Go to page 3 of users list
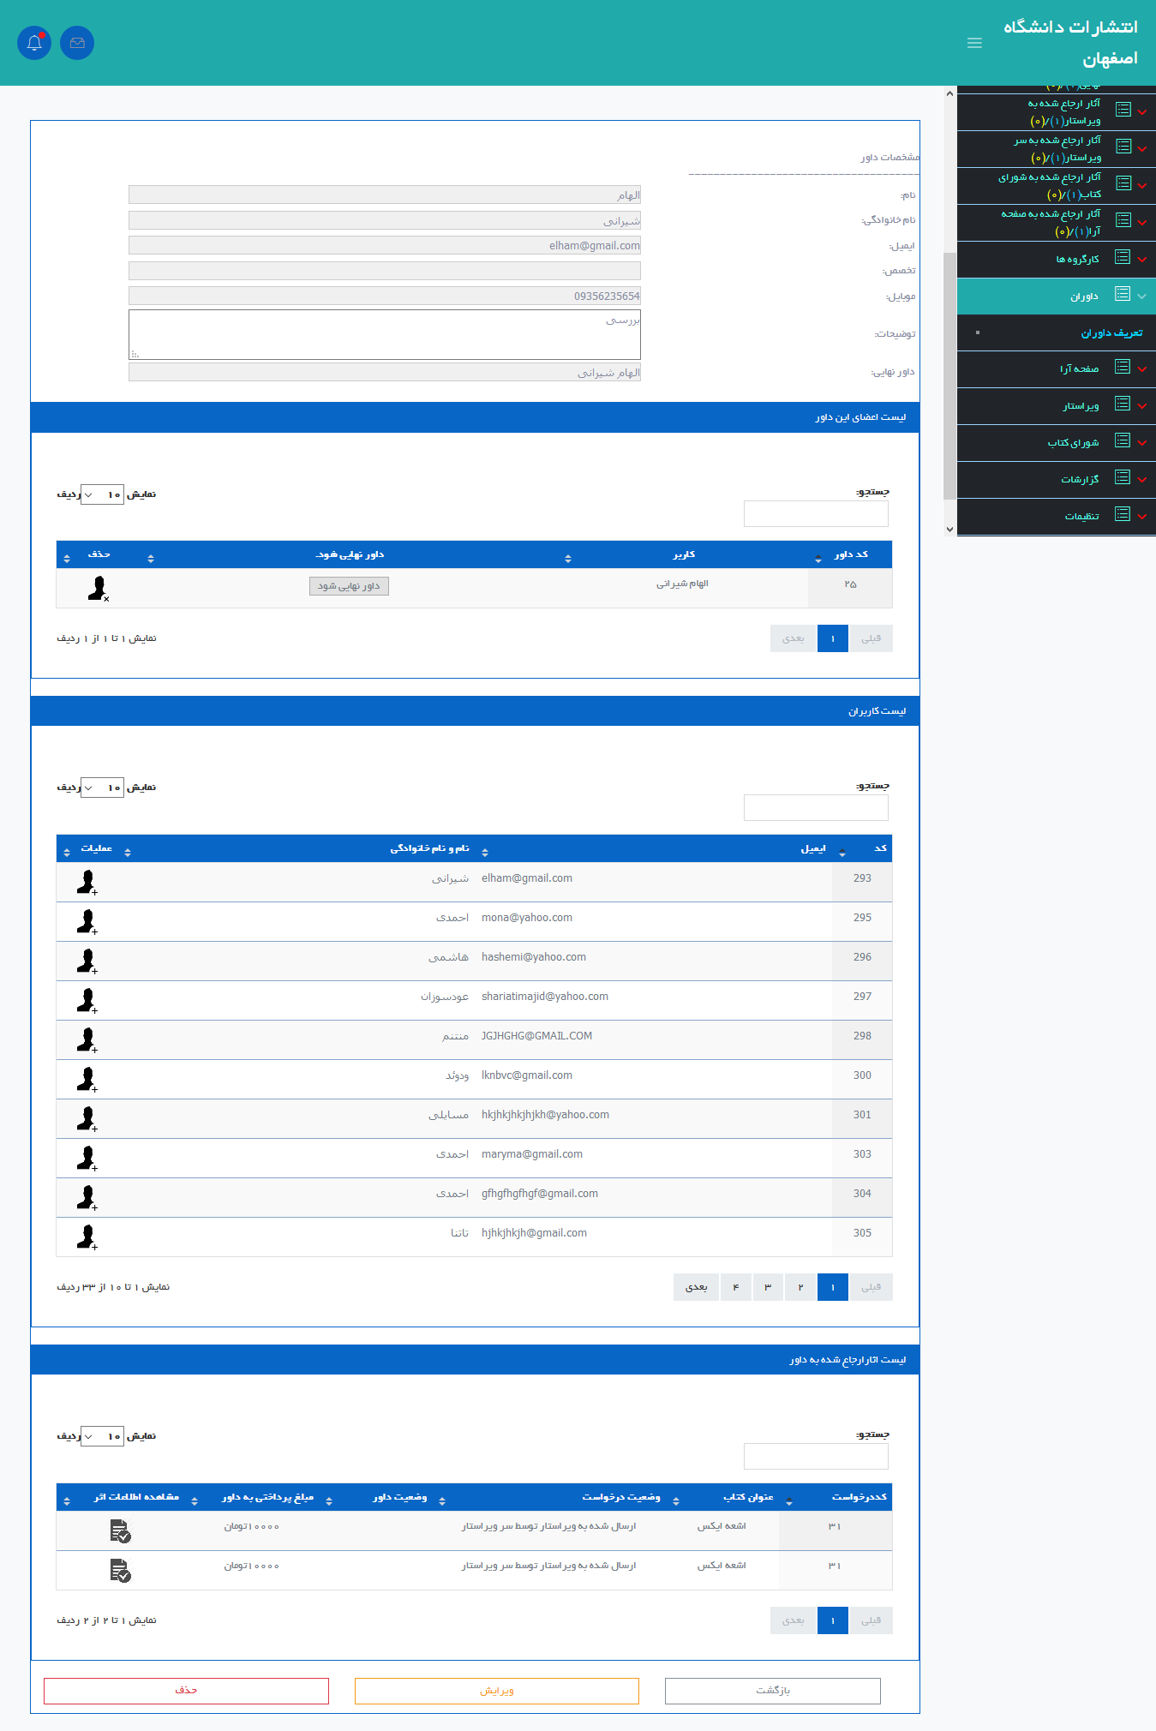The image size is (1156, 1731). coord(768,1287)
